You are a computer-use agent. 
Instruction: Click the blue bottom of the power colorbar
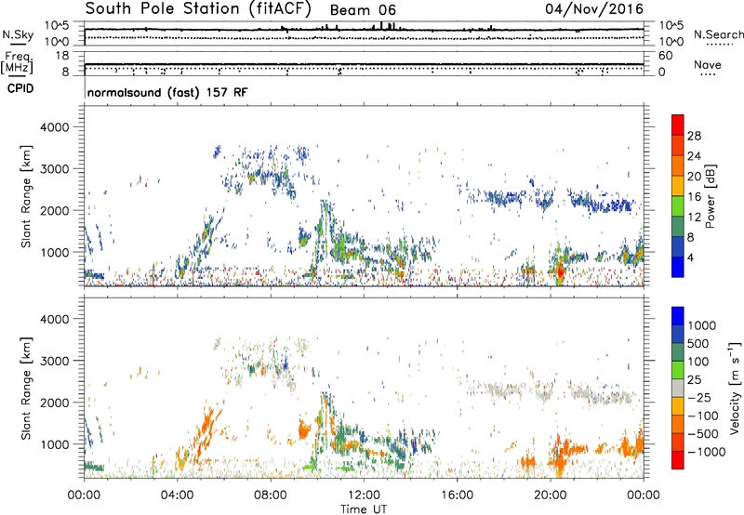[x=678, y=267]
